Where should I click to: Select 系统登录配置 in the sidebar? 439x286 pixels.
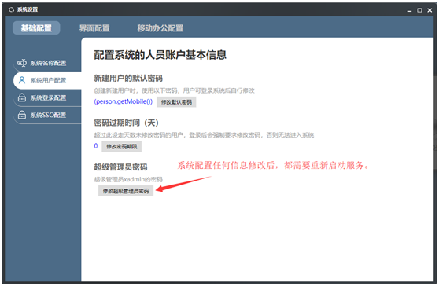coord(47,97)
